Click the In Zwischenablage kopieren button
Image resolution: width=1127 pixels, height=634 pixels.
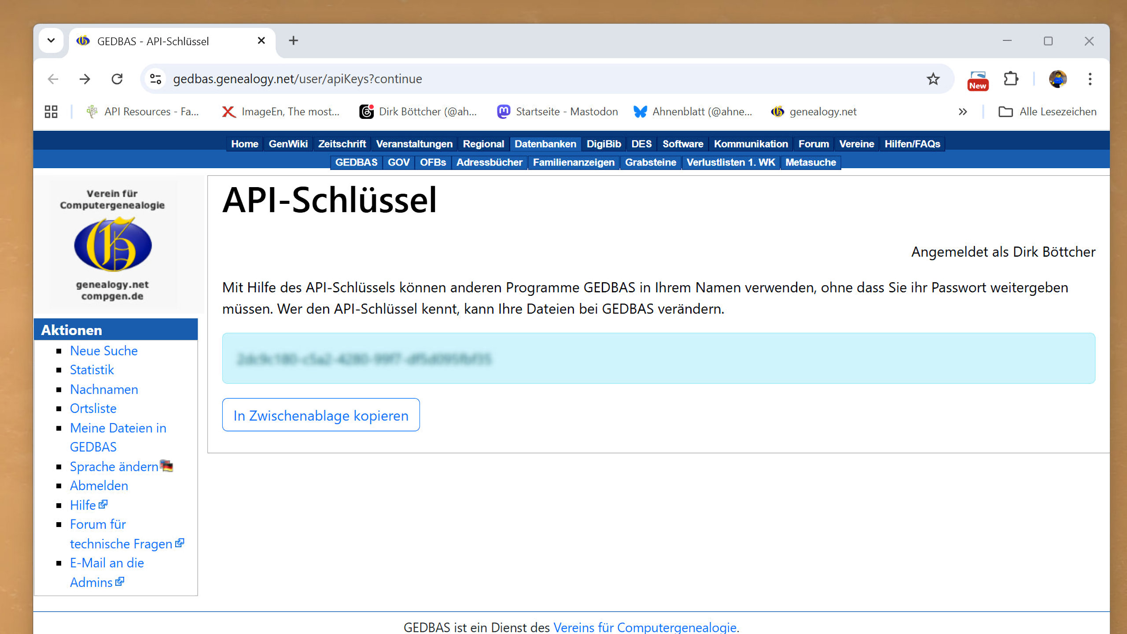(321, 415)
